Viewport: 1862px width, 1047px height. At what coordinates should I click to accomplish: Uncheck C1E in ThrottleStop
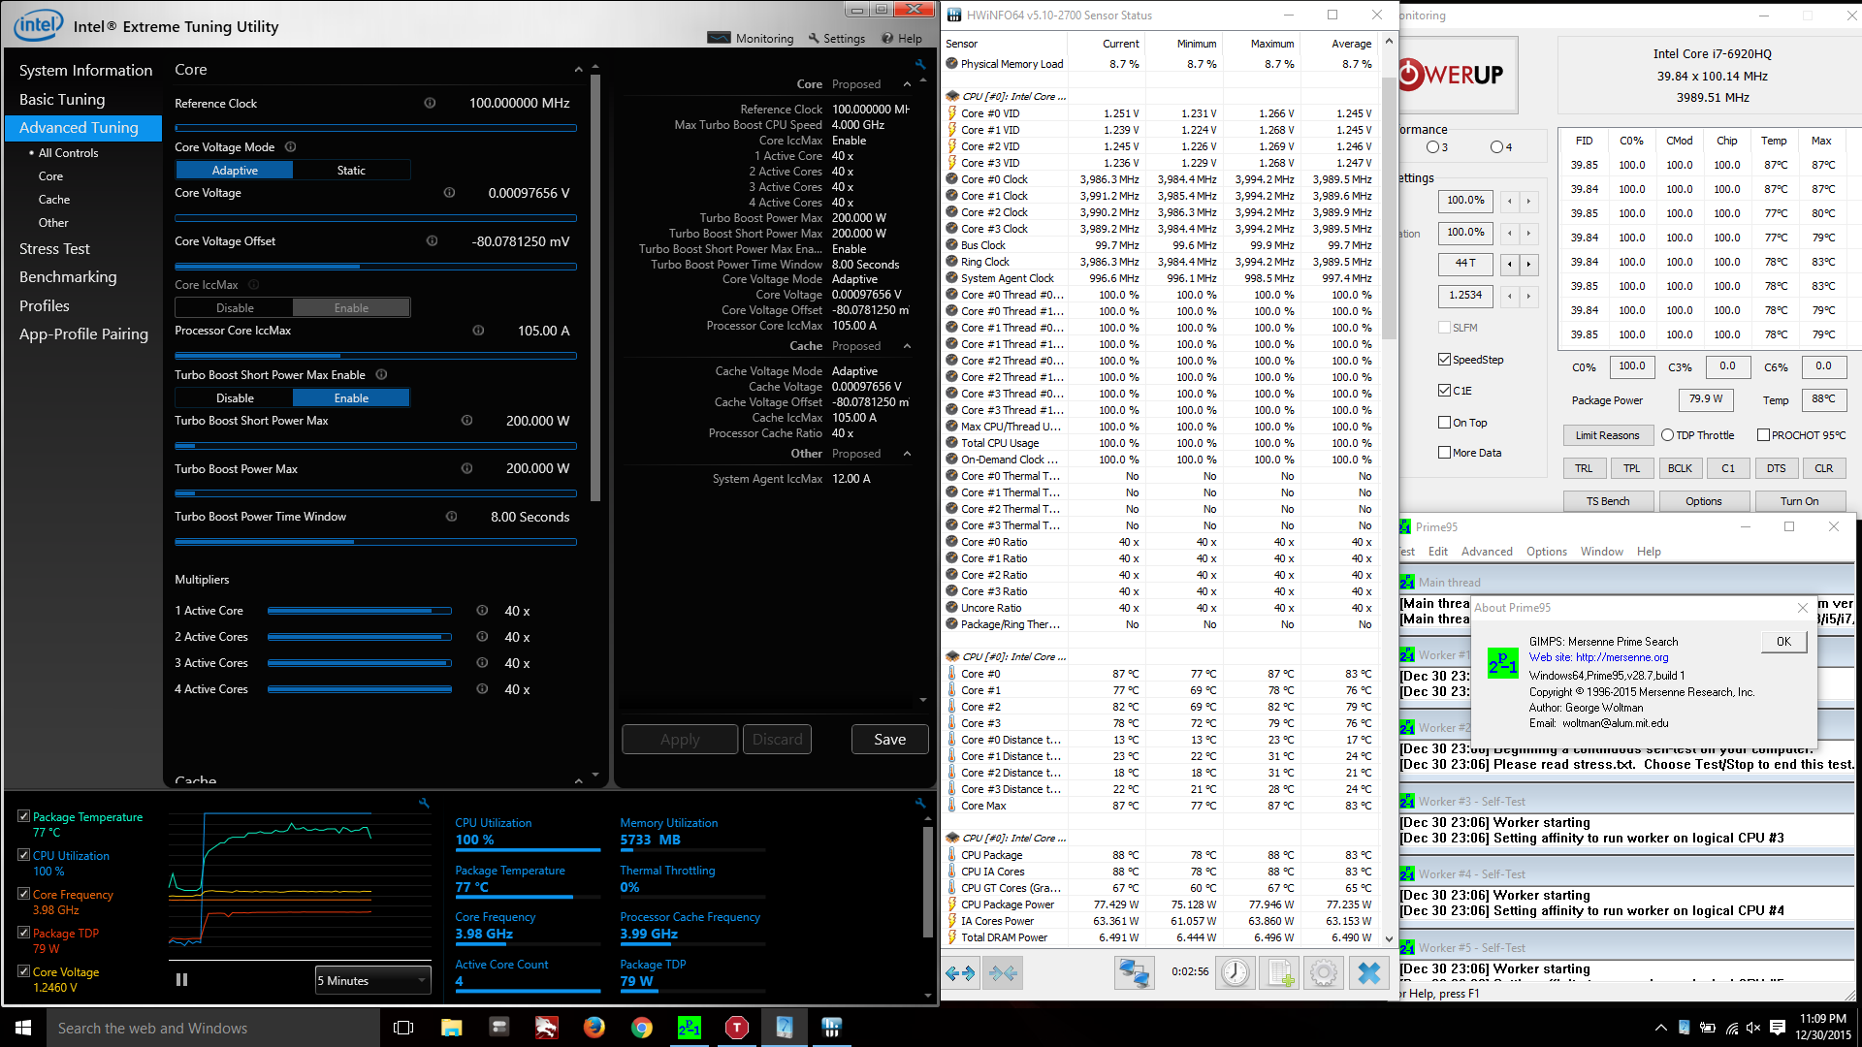click(1444, 391)
